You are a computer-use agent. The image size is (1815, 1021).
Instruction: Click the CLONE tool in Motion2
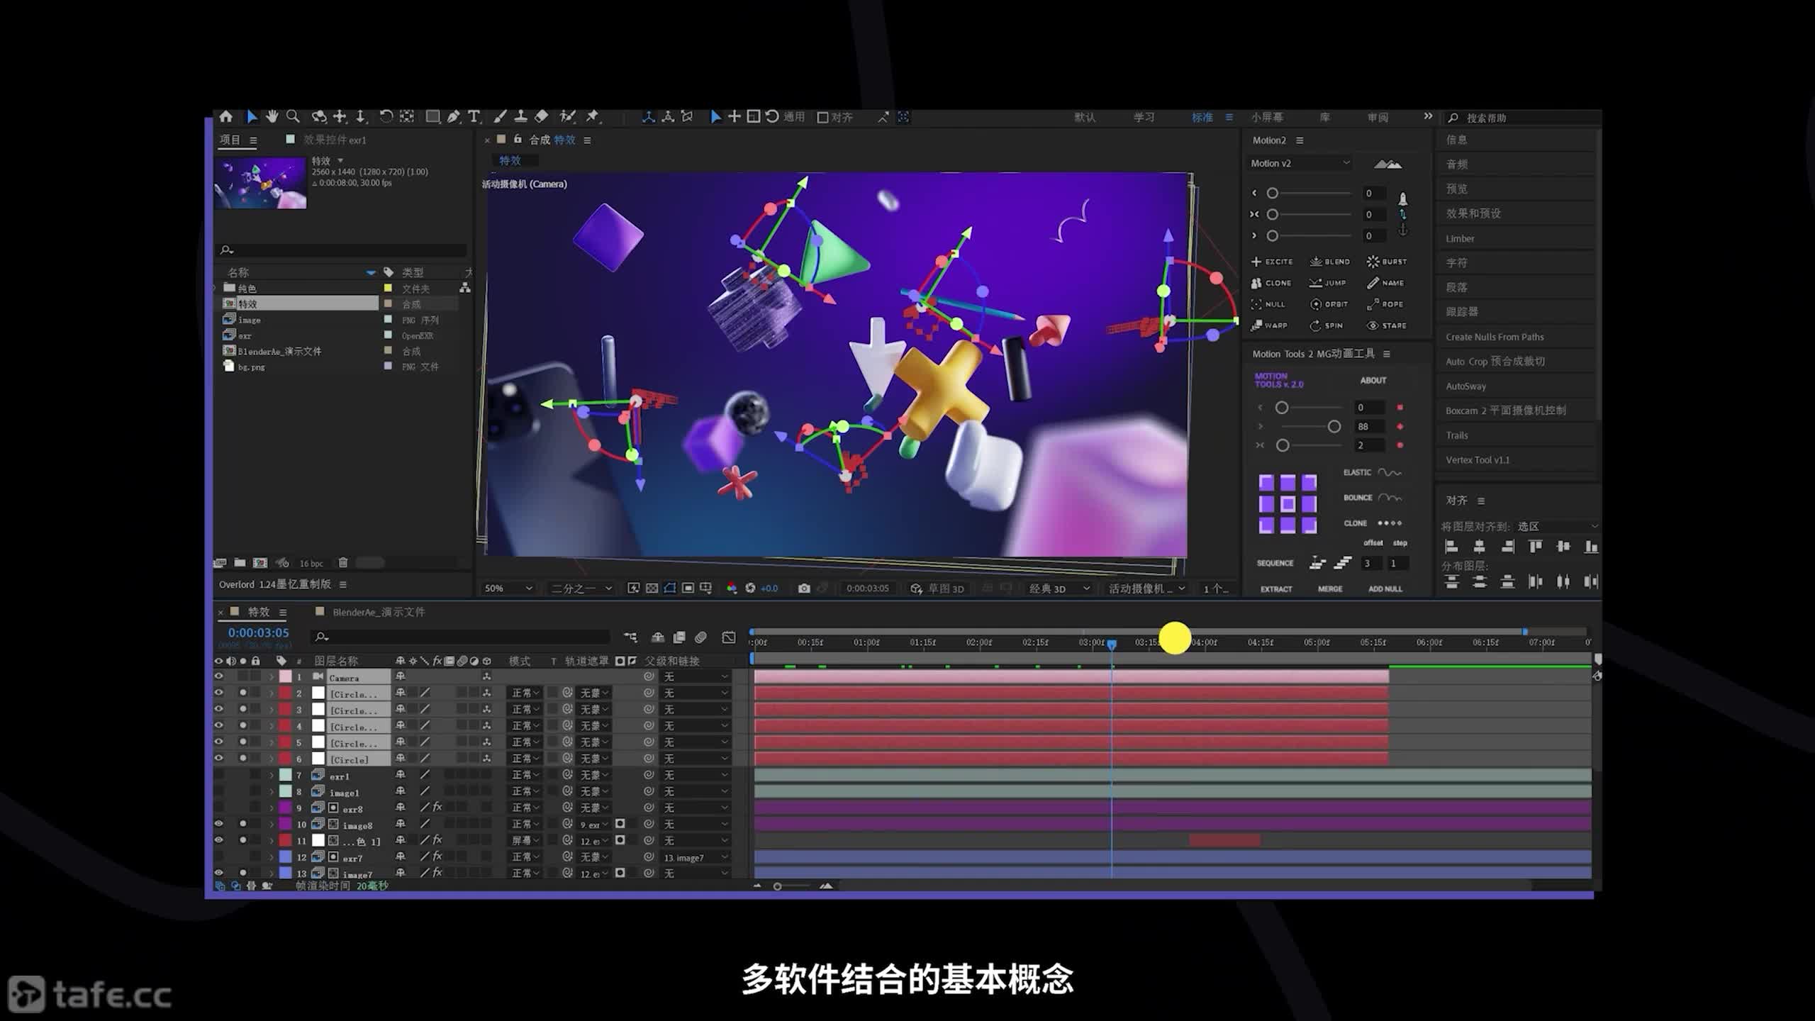coord(1271,283)
